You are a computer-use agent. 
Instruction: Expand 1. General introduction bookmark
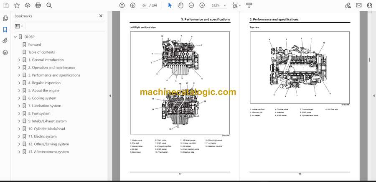click(19, 60)
